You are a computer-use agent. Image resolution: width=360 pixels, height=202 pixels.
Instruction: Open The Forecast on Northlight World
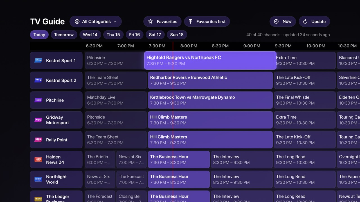132,179
